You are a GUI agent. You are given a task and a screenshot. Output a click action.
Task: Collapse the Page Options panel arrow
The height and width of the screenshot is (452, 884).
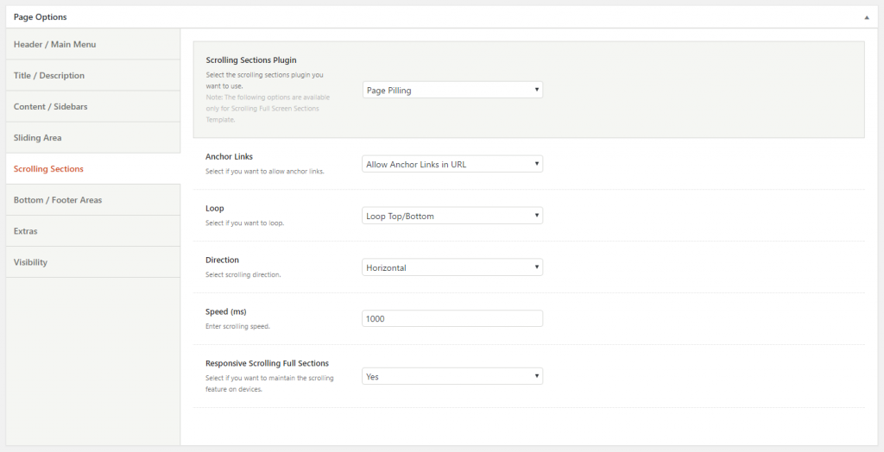tap(866, 17)
